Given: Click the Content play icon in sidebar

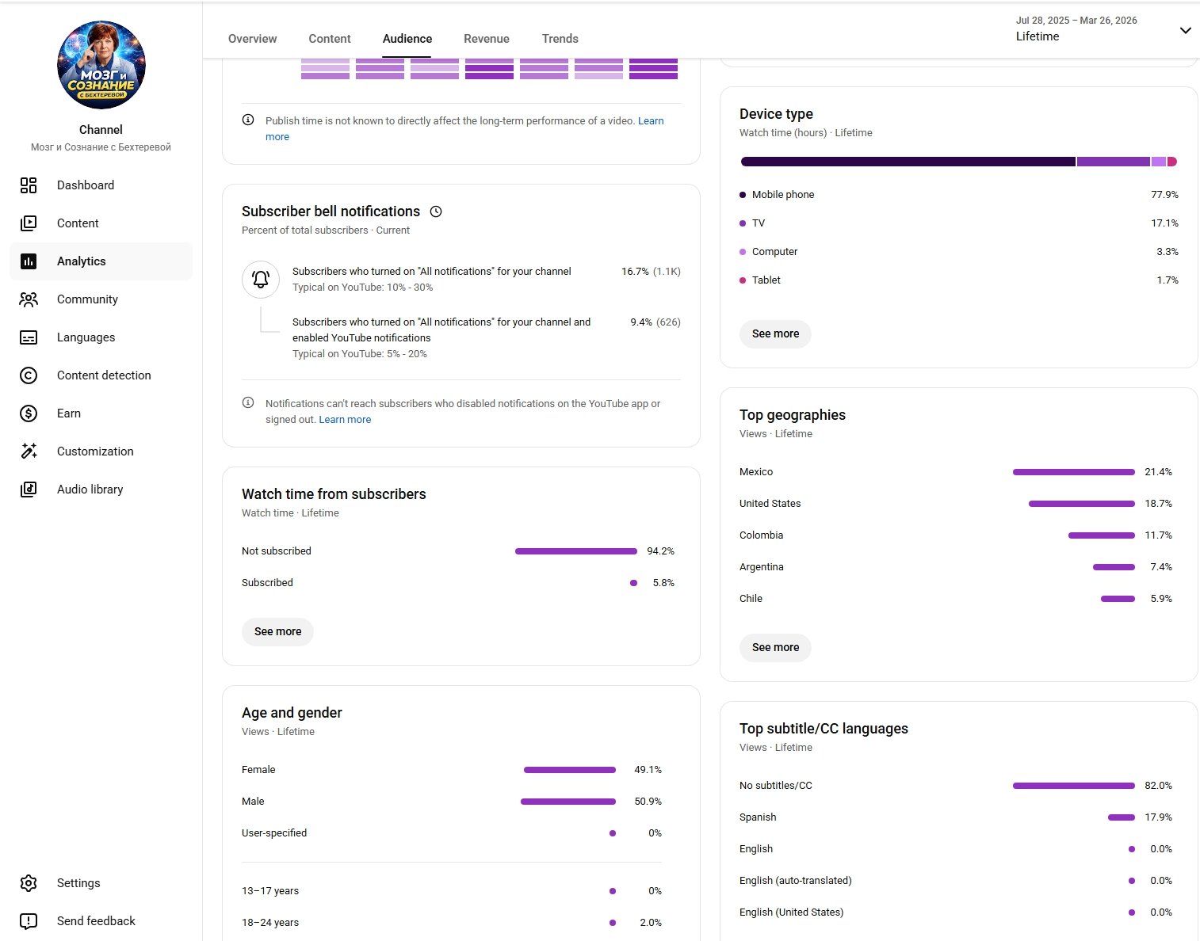Looking at the screenshot, I should click(x=29, y=223).
